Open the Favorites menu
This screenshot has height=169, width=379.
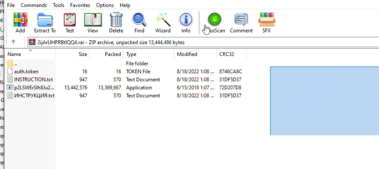pos(80,5)
